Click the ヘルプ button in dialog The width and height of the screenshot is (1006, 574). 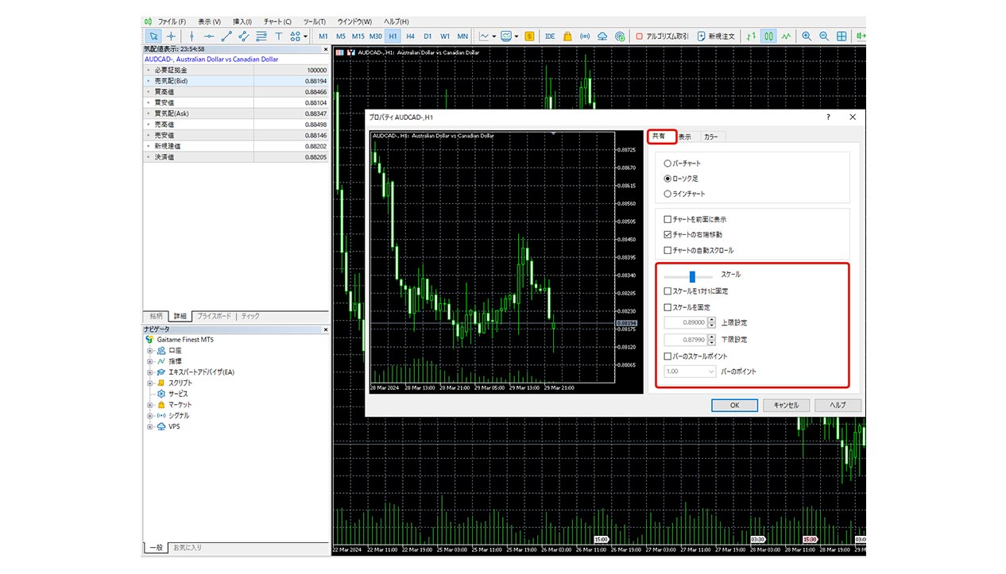[838, 405]
